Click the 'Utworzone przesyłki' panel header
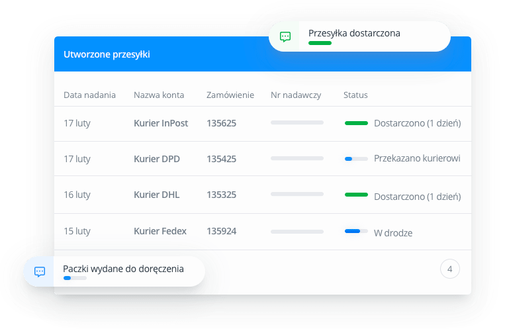Viewport: 507px width, 331px height. (x=107, y=54)
